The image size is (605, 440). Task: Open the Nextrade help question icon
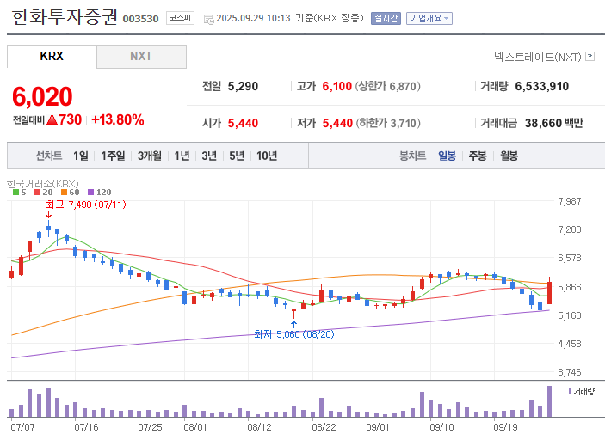(x=590, y=56)
